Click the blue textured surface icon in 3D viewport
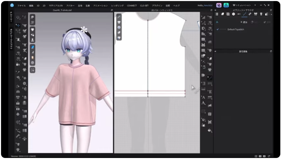The width and height of the screenshot is (281, 159). point(32,47)
